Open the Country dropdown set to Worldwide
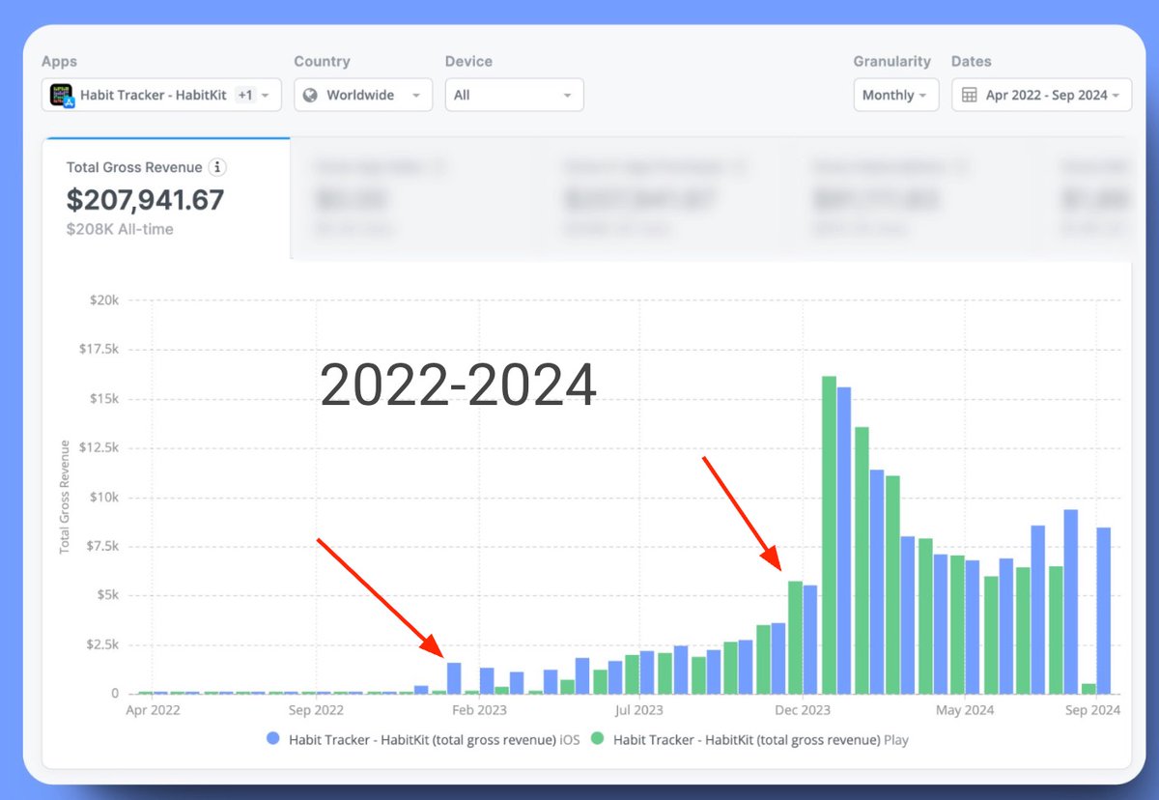The height and width of the screenshot is (800, 1159). [363, 95]
